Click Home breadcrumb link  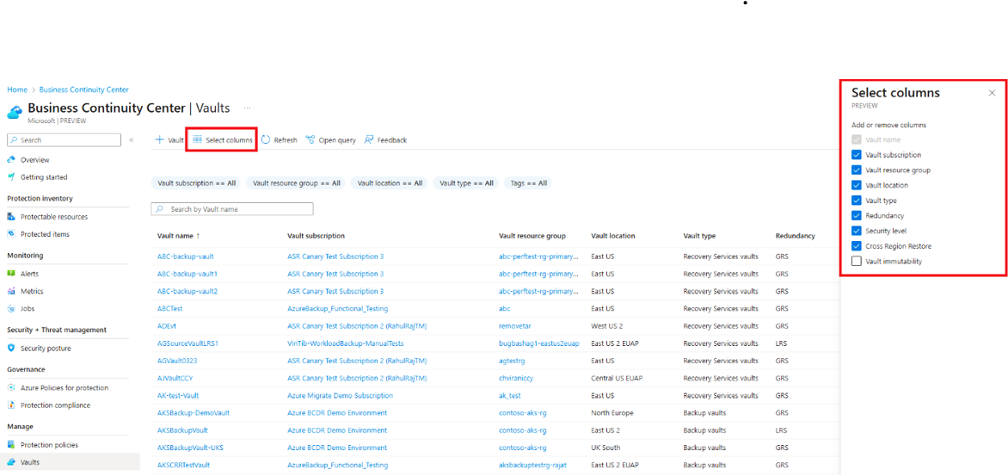pyautogui.click(x=17, y=90)
